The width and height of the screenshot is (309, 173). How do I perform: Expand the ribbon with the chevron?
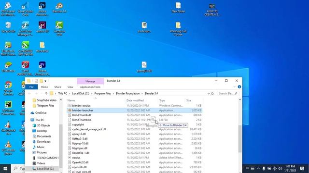tap(234, 86)
